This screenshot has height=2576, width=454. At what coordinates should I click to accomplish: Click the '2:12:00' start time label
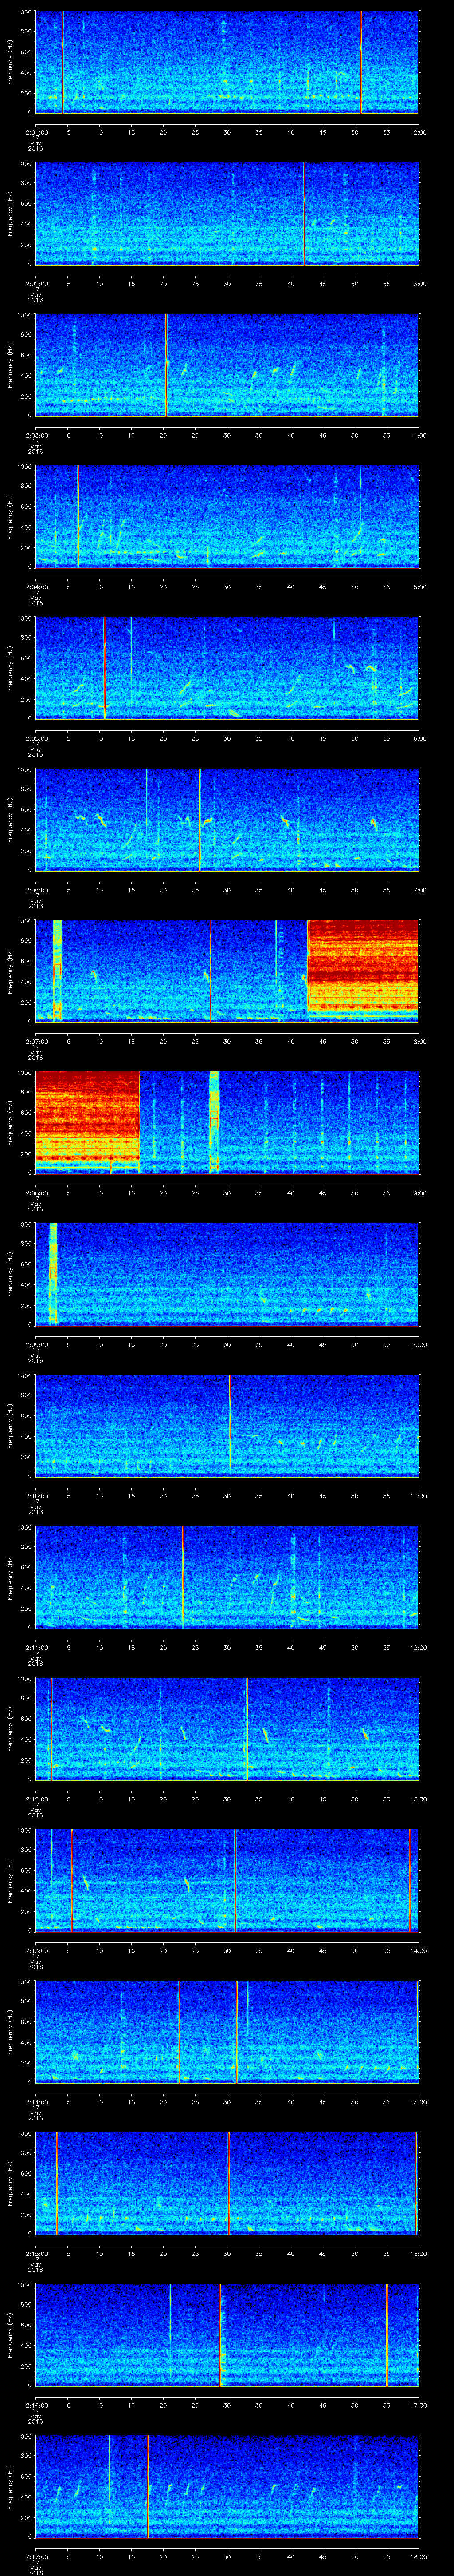click(x=36, y=1799)
